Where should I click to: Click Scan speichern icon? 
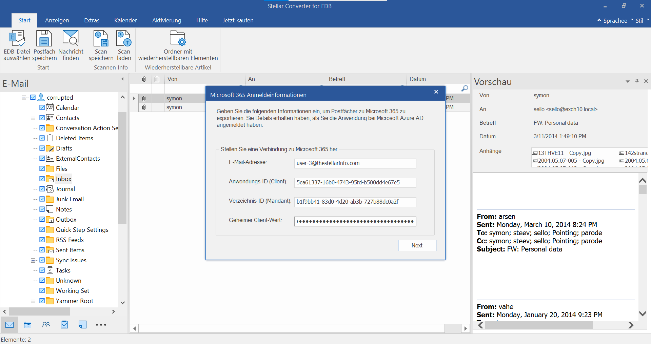[x=101, y=38]
